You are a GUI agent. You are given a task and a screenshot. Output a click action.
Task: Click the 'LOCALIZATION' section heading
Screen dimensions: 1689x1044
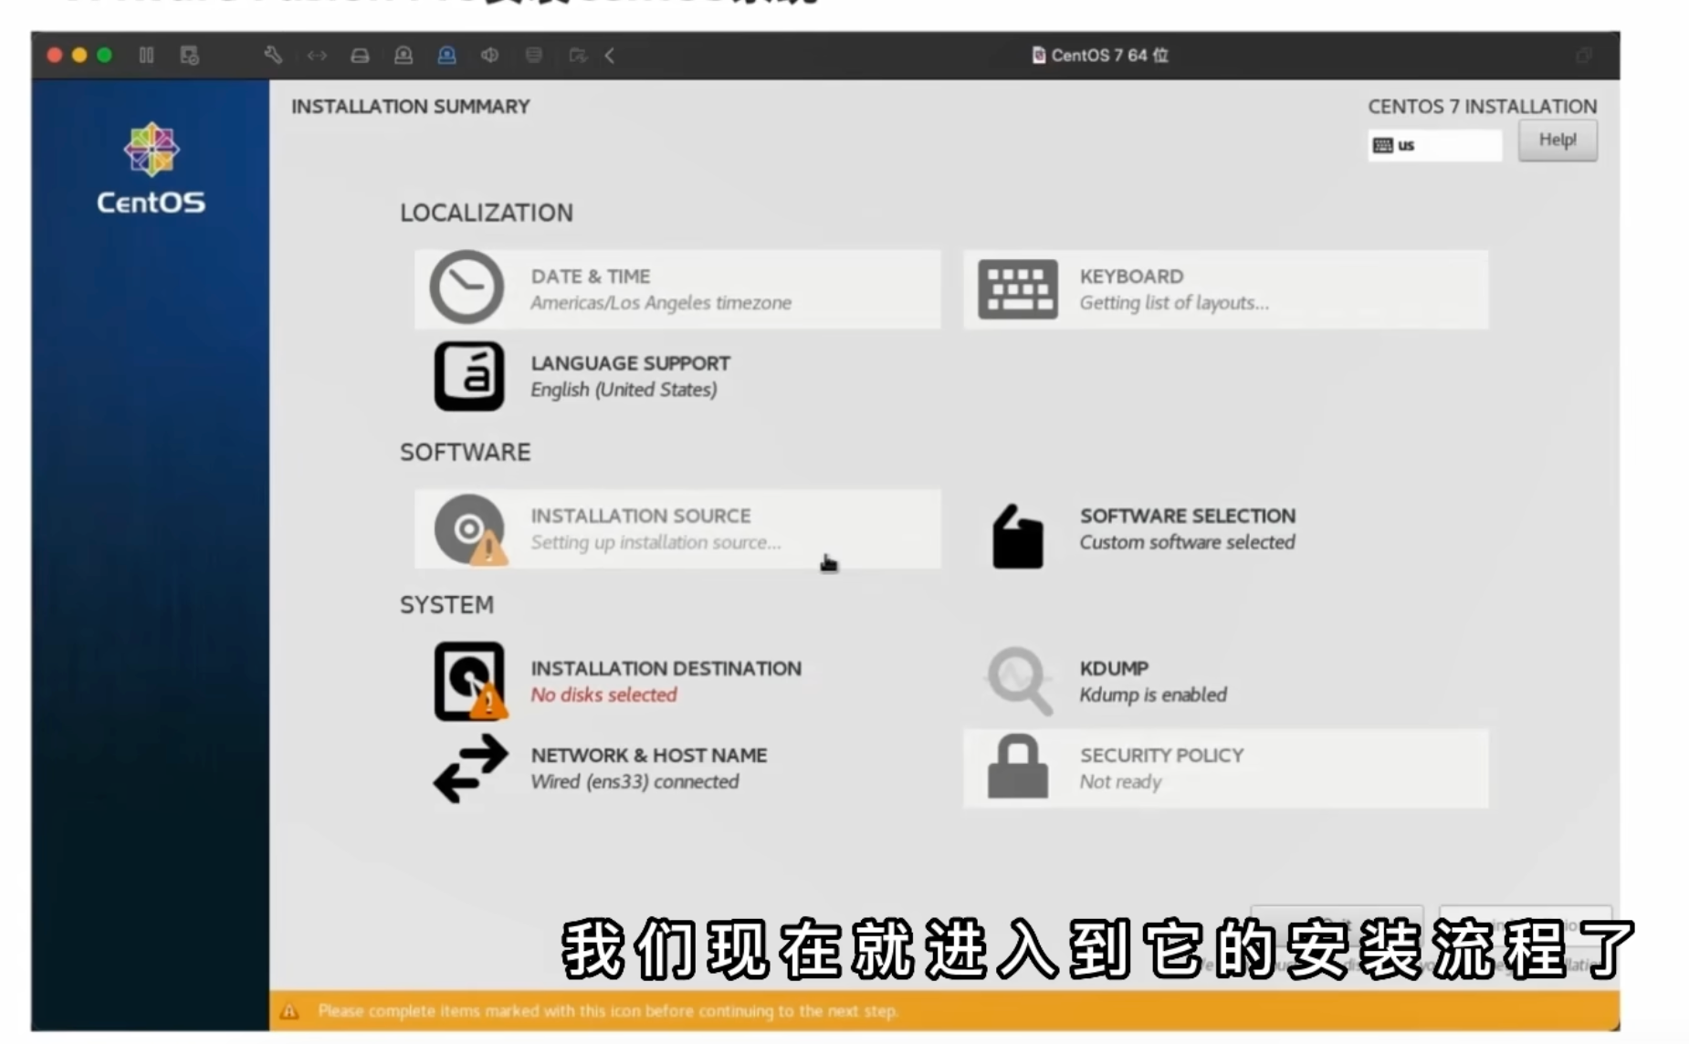pos(487,213)
